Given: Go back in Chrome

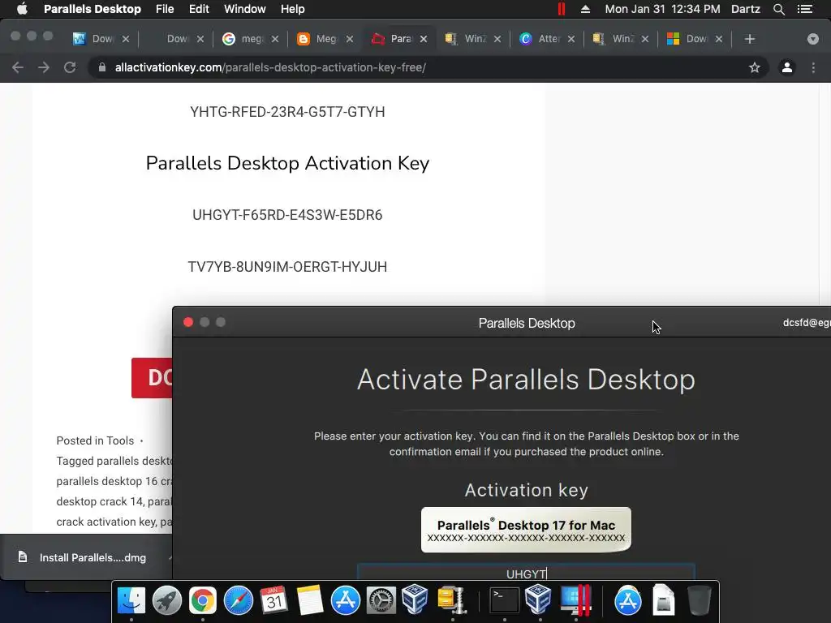Looking at the screenshot, I should (x=18, y=67).
